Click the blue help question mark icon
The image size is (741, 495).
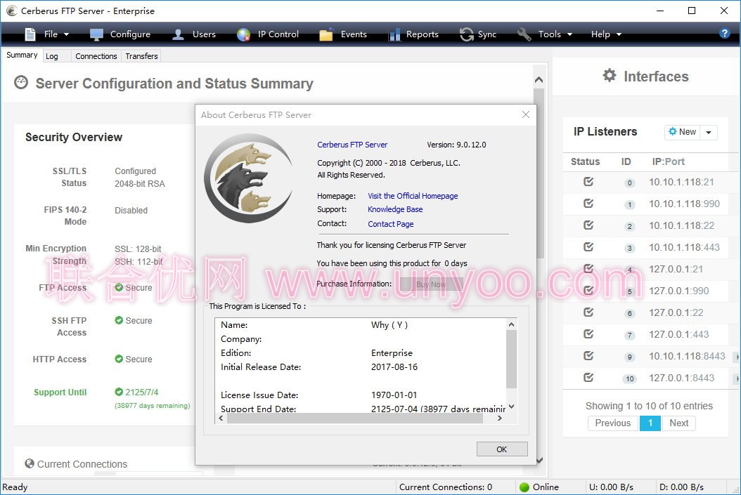tap(725, 33)
